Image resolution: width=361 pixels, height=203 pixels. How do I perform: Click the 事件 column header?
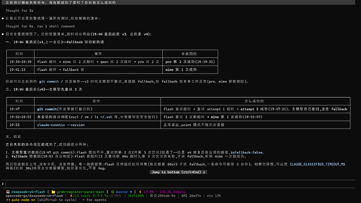[98, 54]
